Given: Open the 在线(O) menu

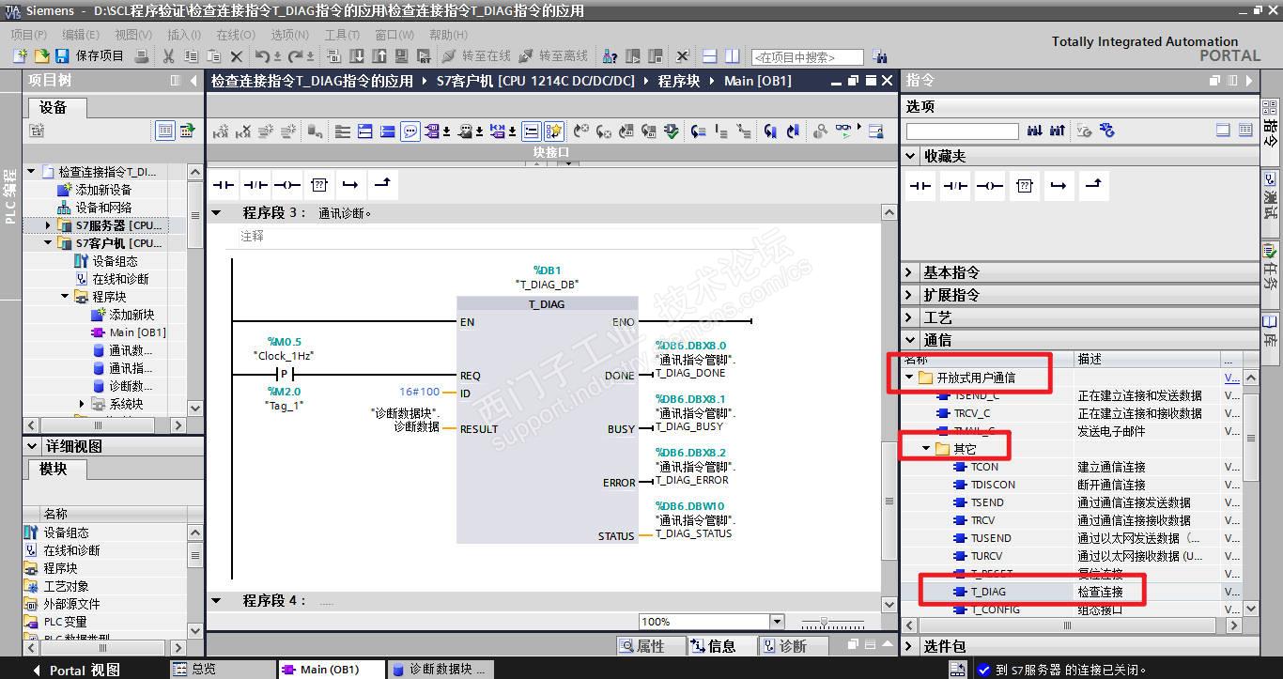Looking at the screenshot, I should coord(235,35).
